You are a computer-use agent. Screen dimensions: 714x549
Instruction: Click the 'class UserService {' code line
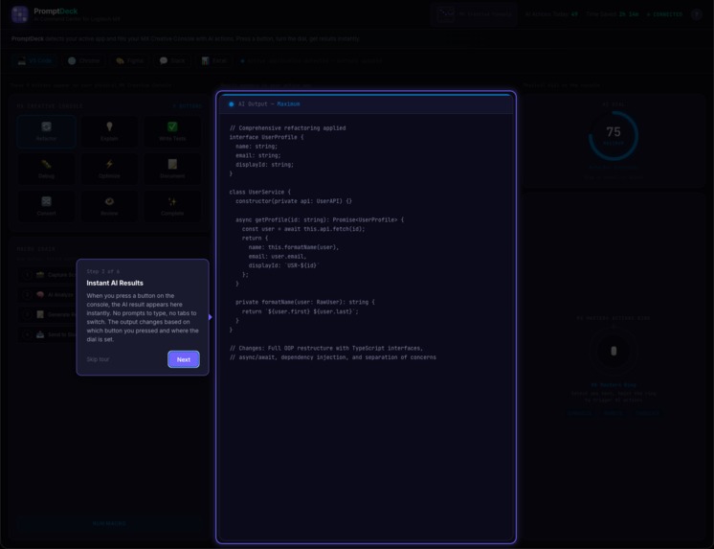[260, 192]
